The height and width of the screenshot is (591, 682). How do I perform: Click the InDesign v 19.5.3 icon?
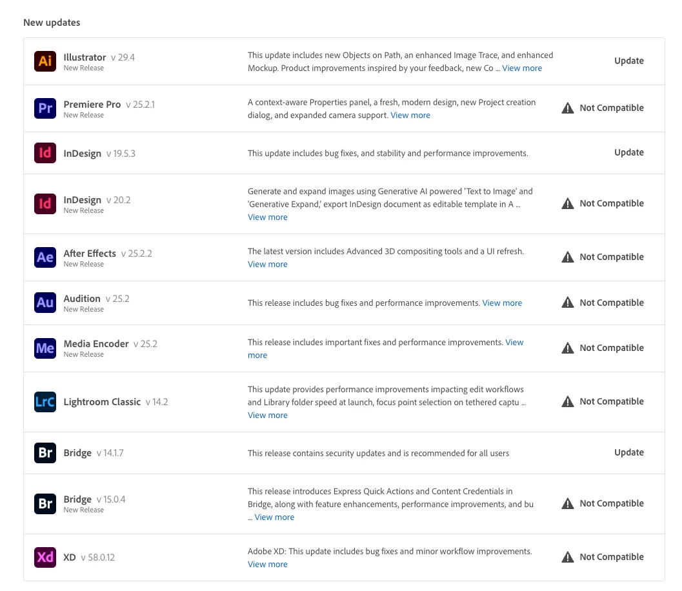[45, 153]
